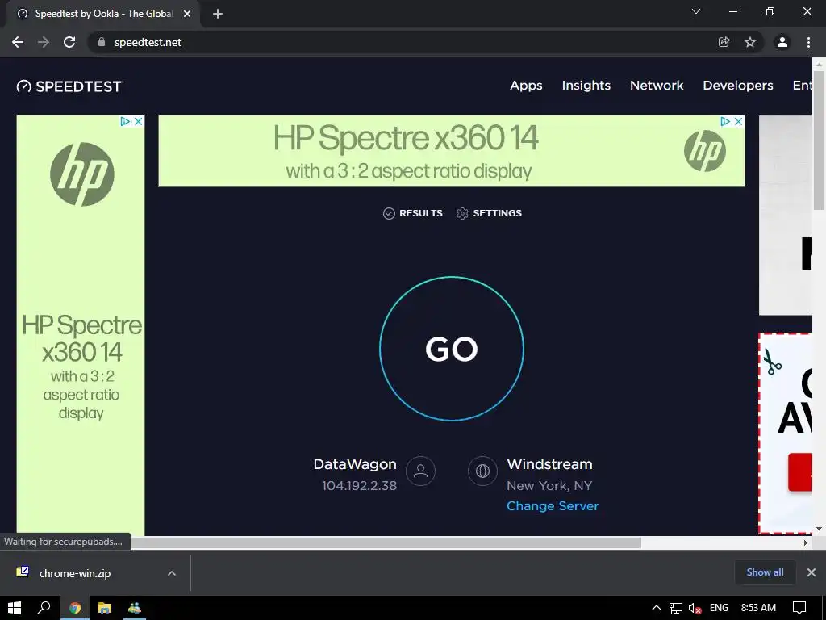Open the Windows notification center
The width and height of the screenshot is (826, 620).
click(799, 608)
